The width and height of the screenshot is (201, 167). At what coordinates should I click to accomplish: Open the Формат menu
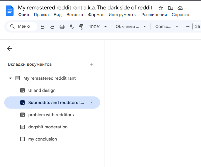(96, 15)
